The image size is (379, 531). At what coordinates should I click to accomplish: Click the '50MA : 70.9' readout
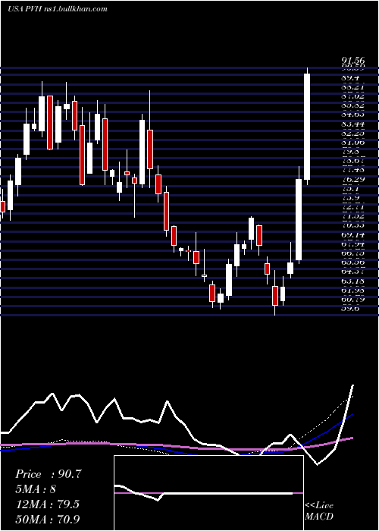48,519
